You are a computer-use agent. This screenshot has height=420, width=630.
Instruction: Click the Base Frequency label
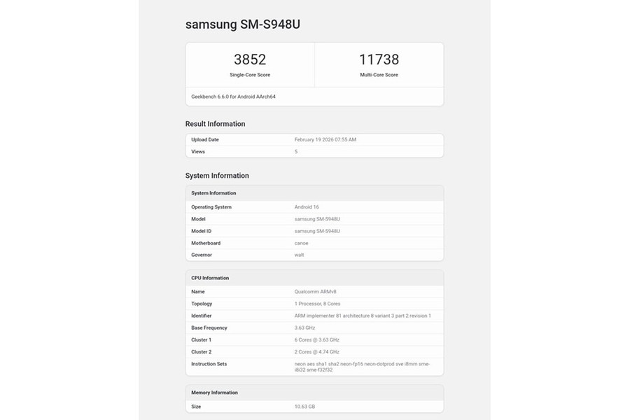click(x=209, y=328)
